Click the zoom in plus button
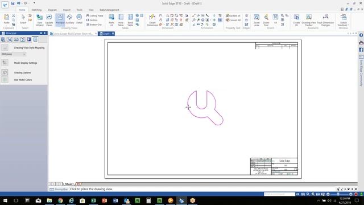364x205 pixels. click(351, 194)
